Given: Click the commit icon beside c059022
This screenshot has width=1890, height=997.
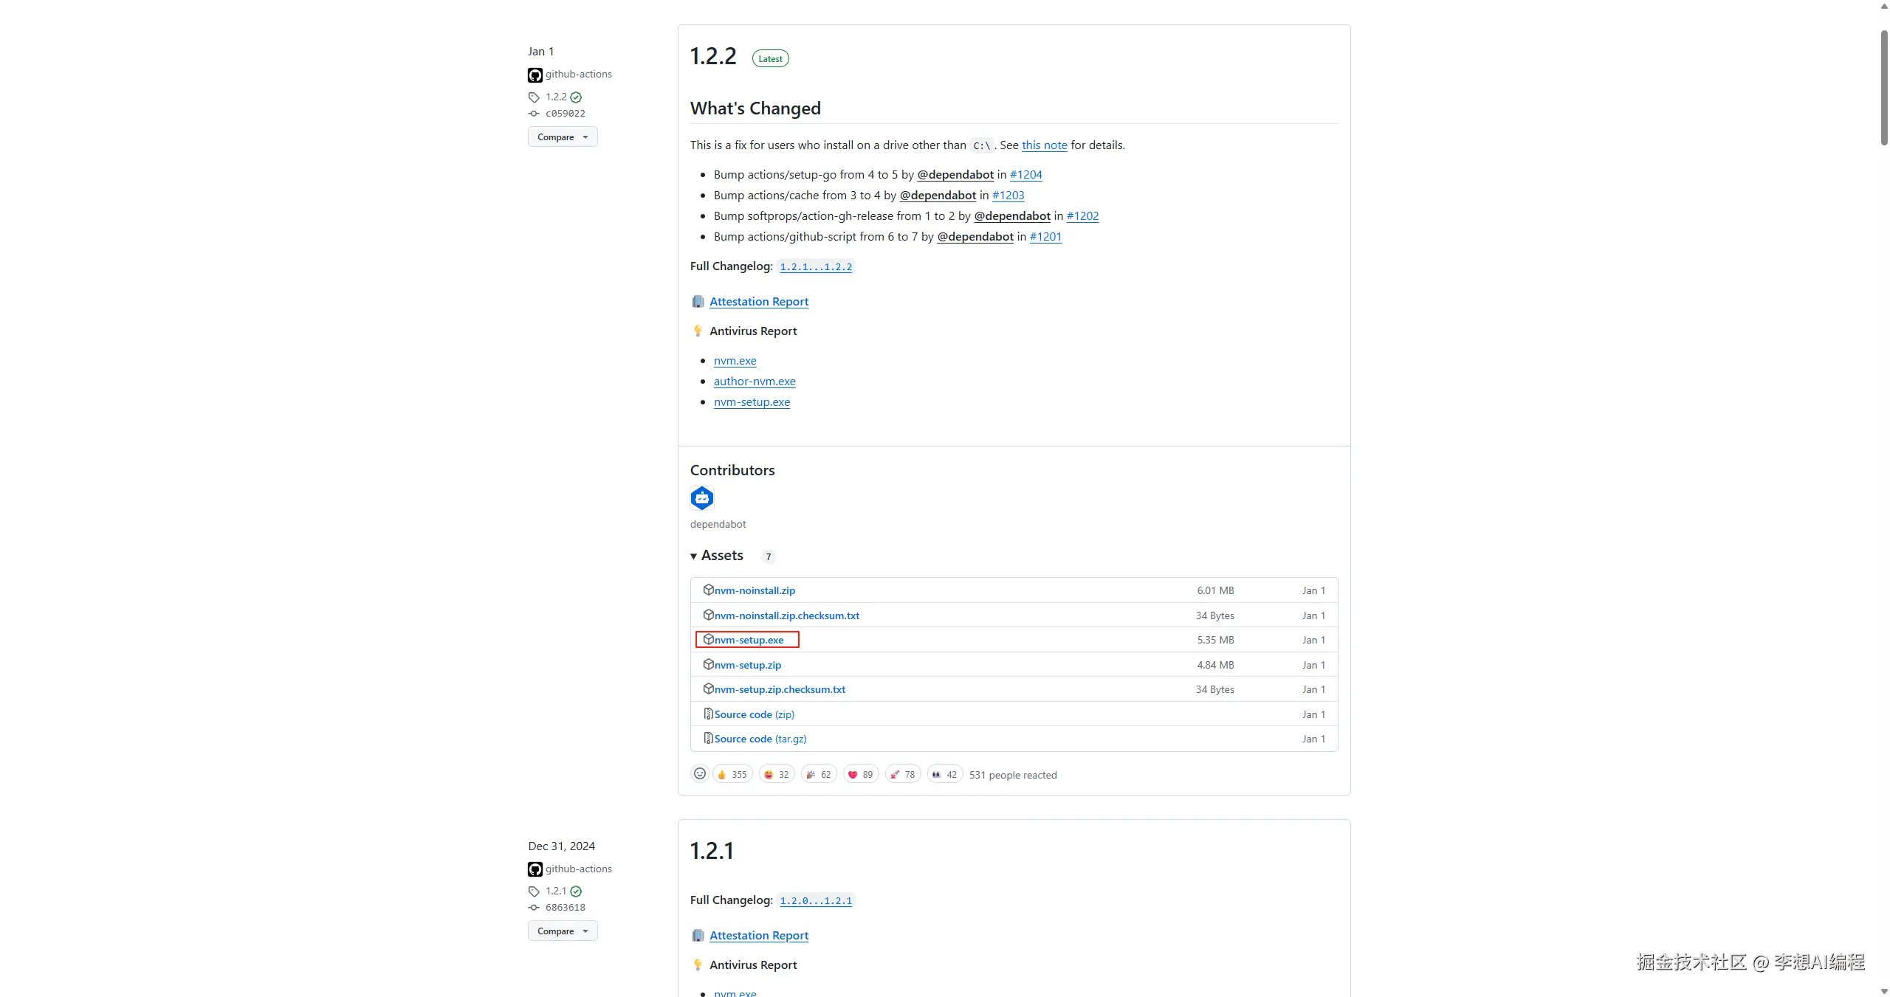Looking at the screenshot, I should coord(534,114).
